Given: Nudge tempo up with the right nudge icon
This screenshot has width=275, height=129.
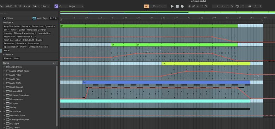Looking at the screenshot, I should (20, 6).
